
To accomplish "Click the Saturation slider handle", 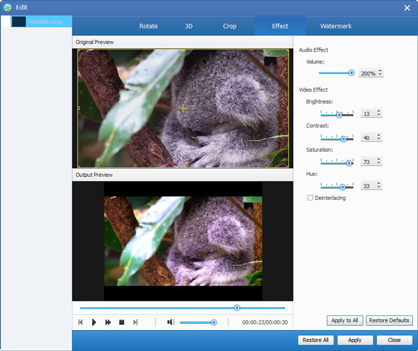I will (x=349, y=163).
